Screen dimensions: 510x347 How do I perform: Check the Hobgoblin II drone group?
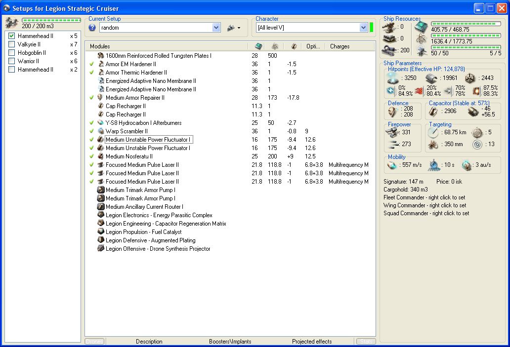coord(12,53)
